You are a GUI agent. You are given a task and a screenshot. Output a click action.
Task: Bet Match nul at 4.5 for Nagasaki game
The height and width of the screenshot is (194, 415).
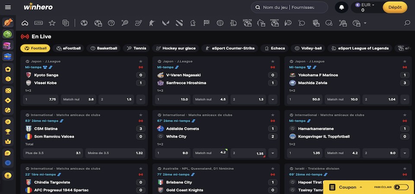point(211,100)
